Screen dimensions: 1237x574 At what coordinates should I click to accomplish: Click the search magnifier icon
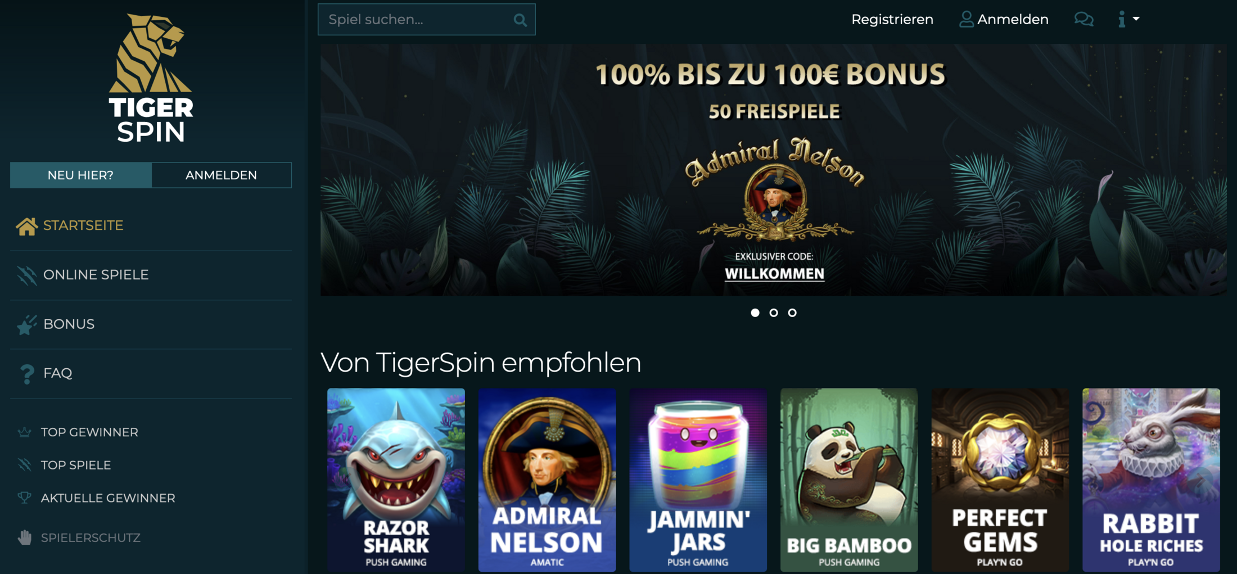coord(520,20)
